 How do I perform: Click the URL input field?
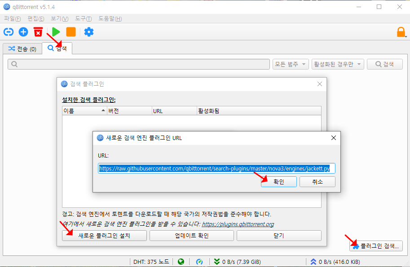(x=216, y=168)
